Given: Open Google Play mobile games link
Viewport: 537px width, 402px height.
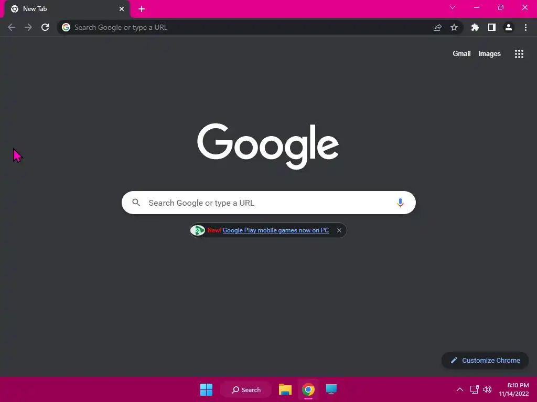Looking at the screenshot, I should [276, 230].
